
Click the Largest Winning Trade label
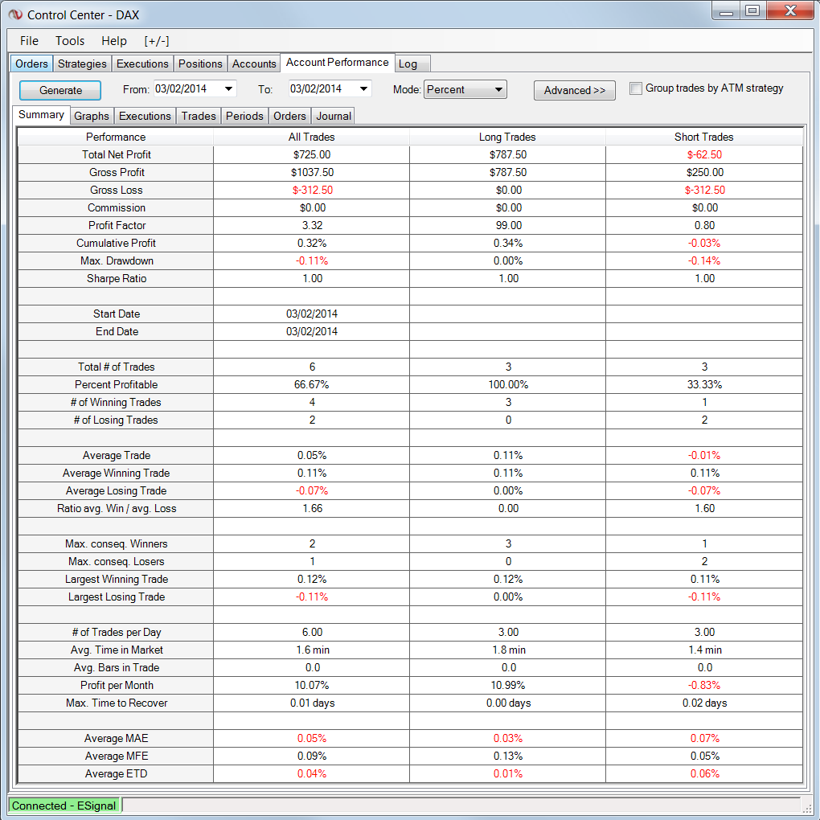point(117,579)
